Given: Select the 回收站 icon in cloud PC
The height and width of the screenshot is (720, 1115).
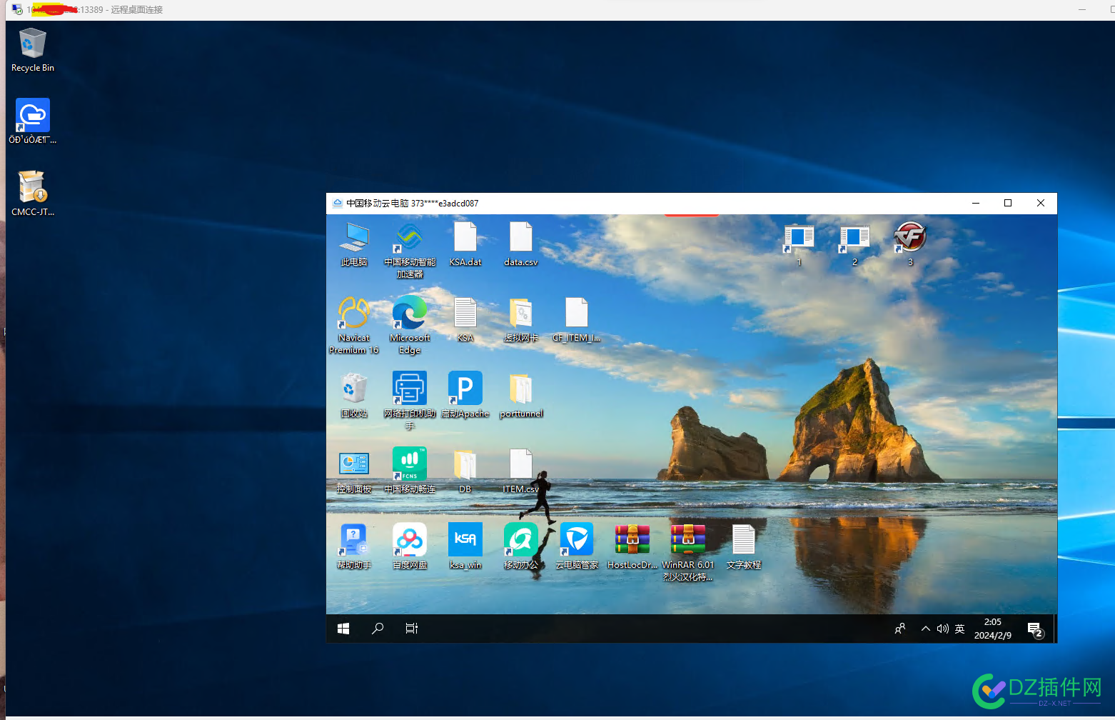Looking at the screenshot, I should pyautogui.click(x=354, y=389).
